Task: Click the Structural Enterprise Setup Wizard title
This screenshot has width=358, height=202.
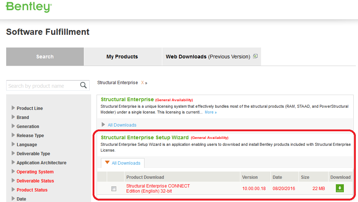Action: coord(145,137)
